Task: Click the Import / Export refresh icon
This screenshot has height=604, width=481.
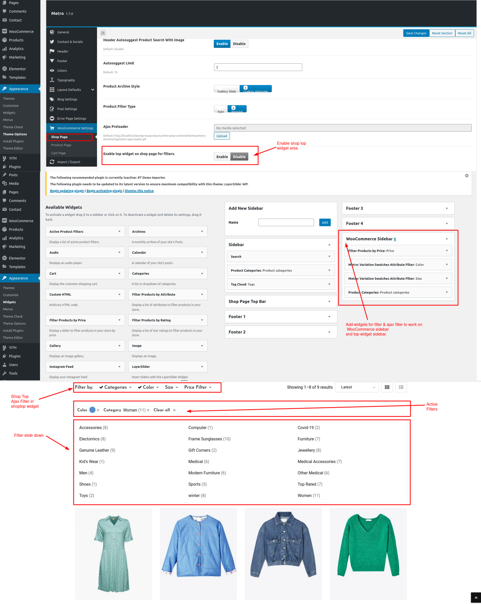Action: [x=52, y=162]
